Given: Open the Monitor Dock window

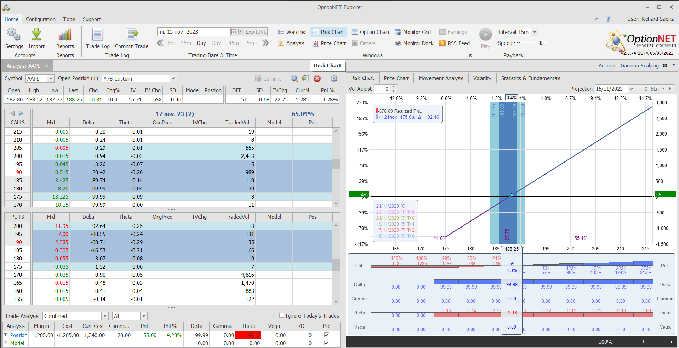Looking at the screenshot, I should [x=414, y=43].
